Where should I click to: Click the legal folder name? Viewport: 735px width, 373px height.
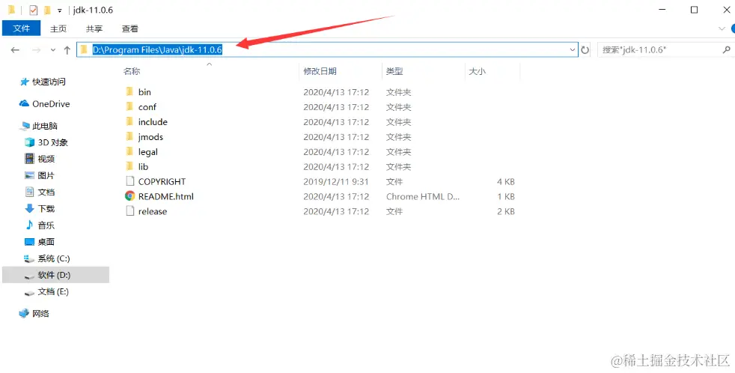click(147, 152)
